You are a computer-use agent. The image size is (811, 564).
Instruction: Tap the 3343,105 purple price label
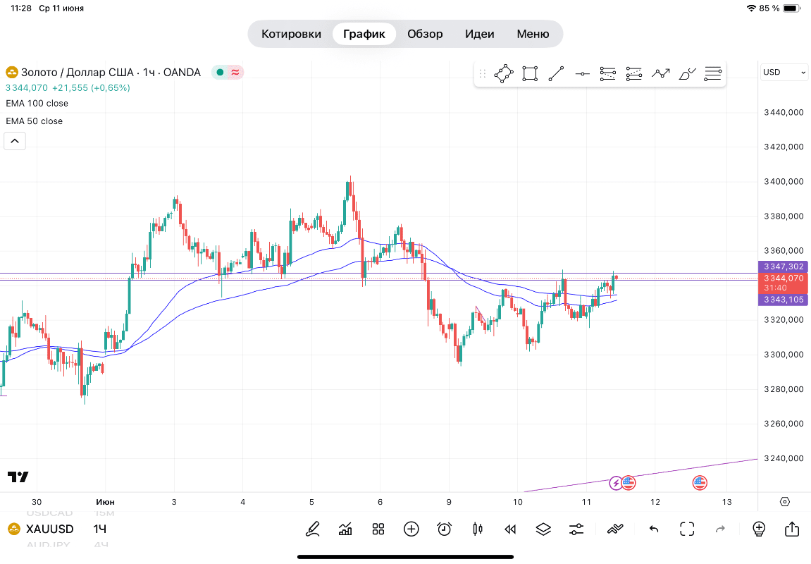(783, 300)
